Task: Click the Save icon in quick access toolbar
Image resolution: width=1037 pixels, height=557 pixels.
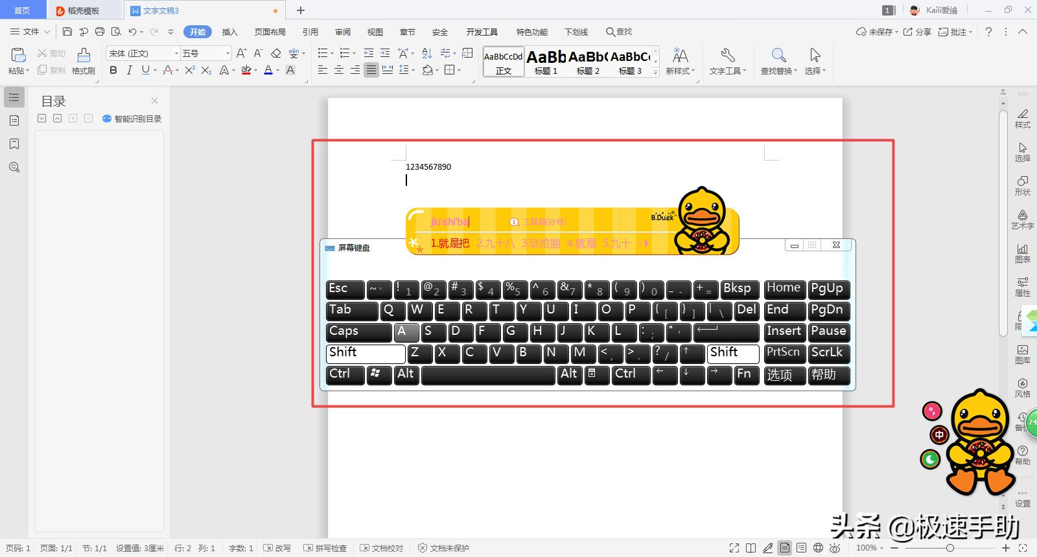Action: click(67, 32)
